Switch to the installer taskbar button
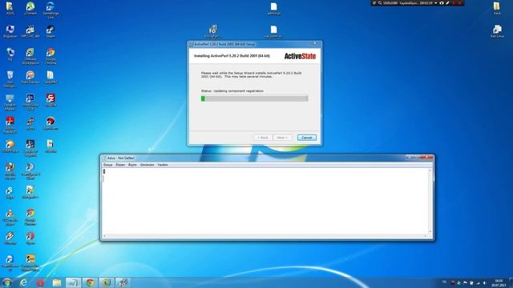The width and height of the screenshot is (513, 288). pos(123,282)
